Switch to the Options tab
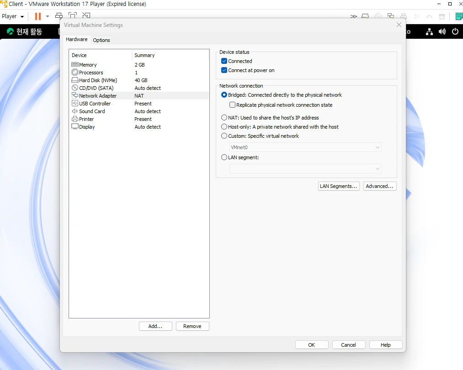 coord(101,40)
